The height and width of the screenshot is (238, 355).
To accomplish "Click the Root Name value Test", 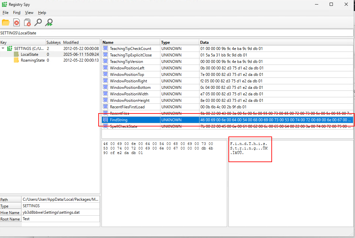I will (x=61, y=219).
